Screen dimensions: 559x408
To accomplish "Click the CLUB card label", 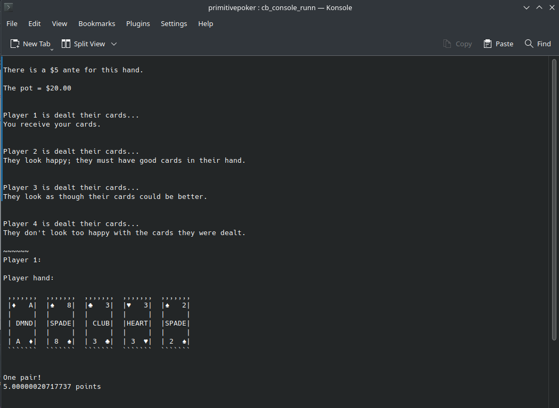I will pos(101,323).
